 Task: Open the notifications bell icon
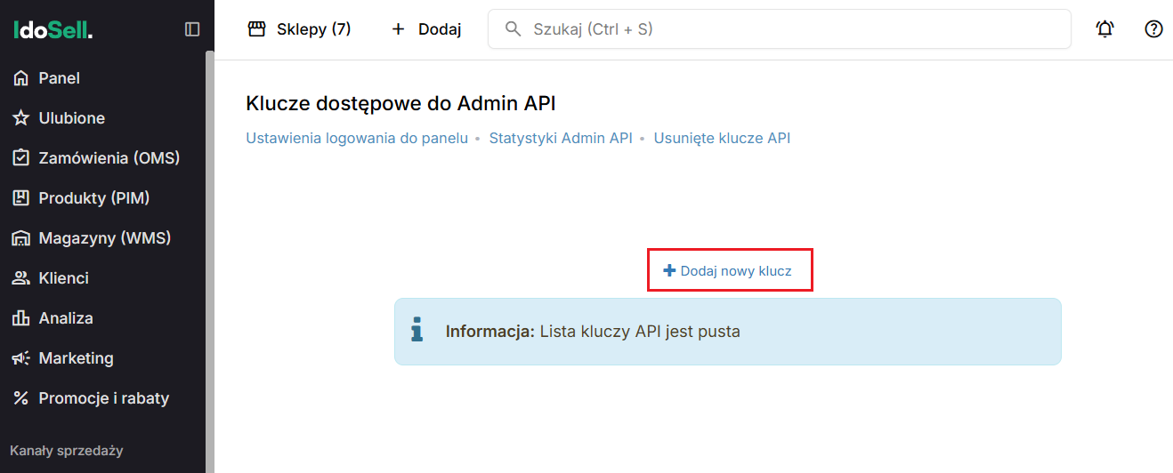click(x=1104, y=29)
